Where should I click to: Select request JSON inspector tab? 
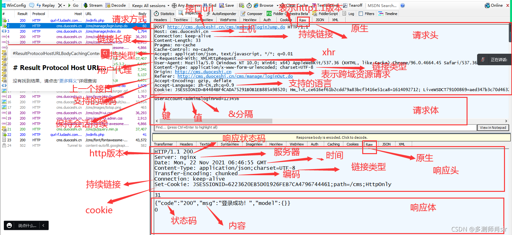320,20
